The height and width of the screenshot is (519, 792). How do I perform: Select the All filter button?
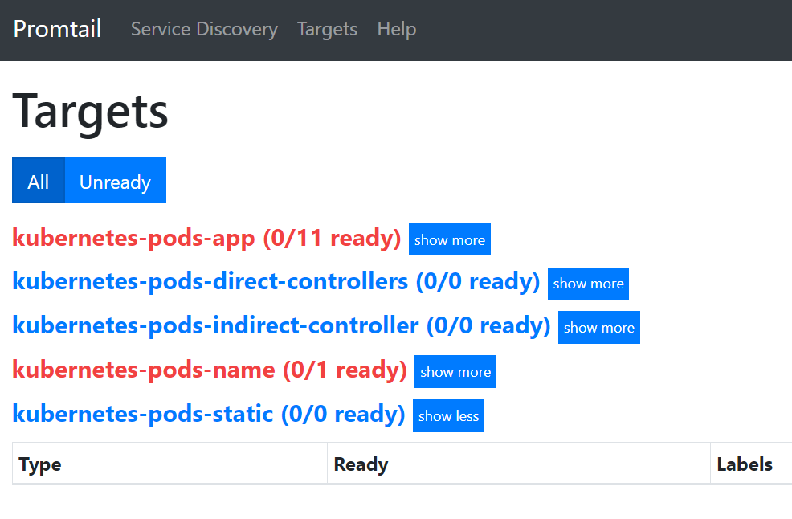(39, 181)
